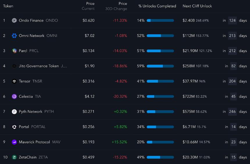The height and width of the screenshot is (164, 250).
Task: Click the ZetaChain token logo
Action: point(14,157)
